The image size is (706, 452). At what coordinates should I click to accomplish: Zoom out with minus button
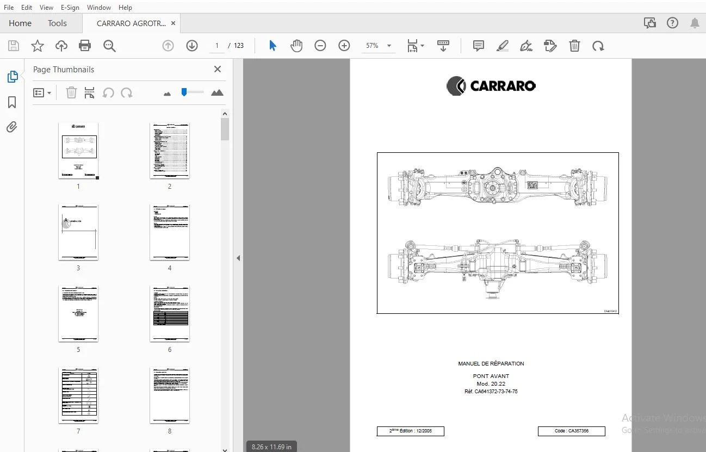coord(320,46)
